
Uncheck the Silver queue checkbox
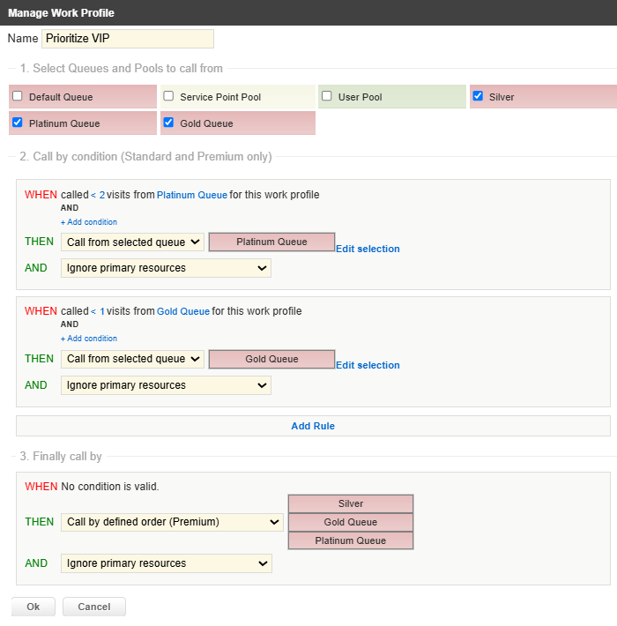pyautogui.click(x=478, y=96)
